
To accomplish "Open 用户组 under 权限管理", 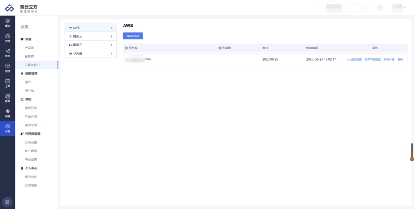I will (29, 91).
